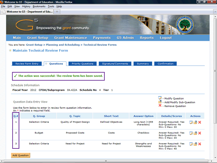Click the G5 logo in banner
Screen dimensions: 217x163
(x=27, y=24)
